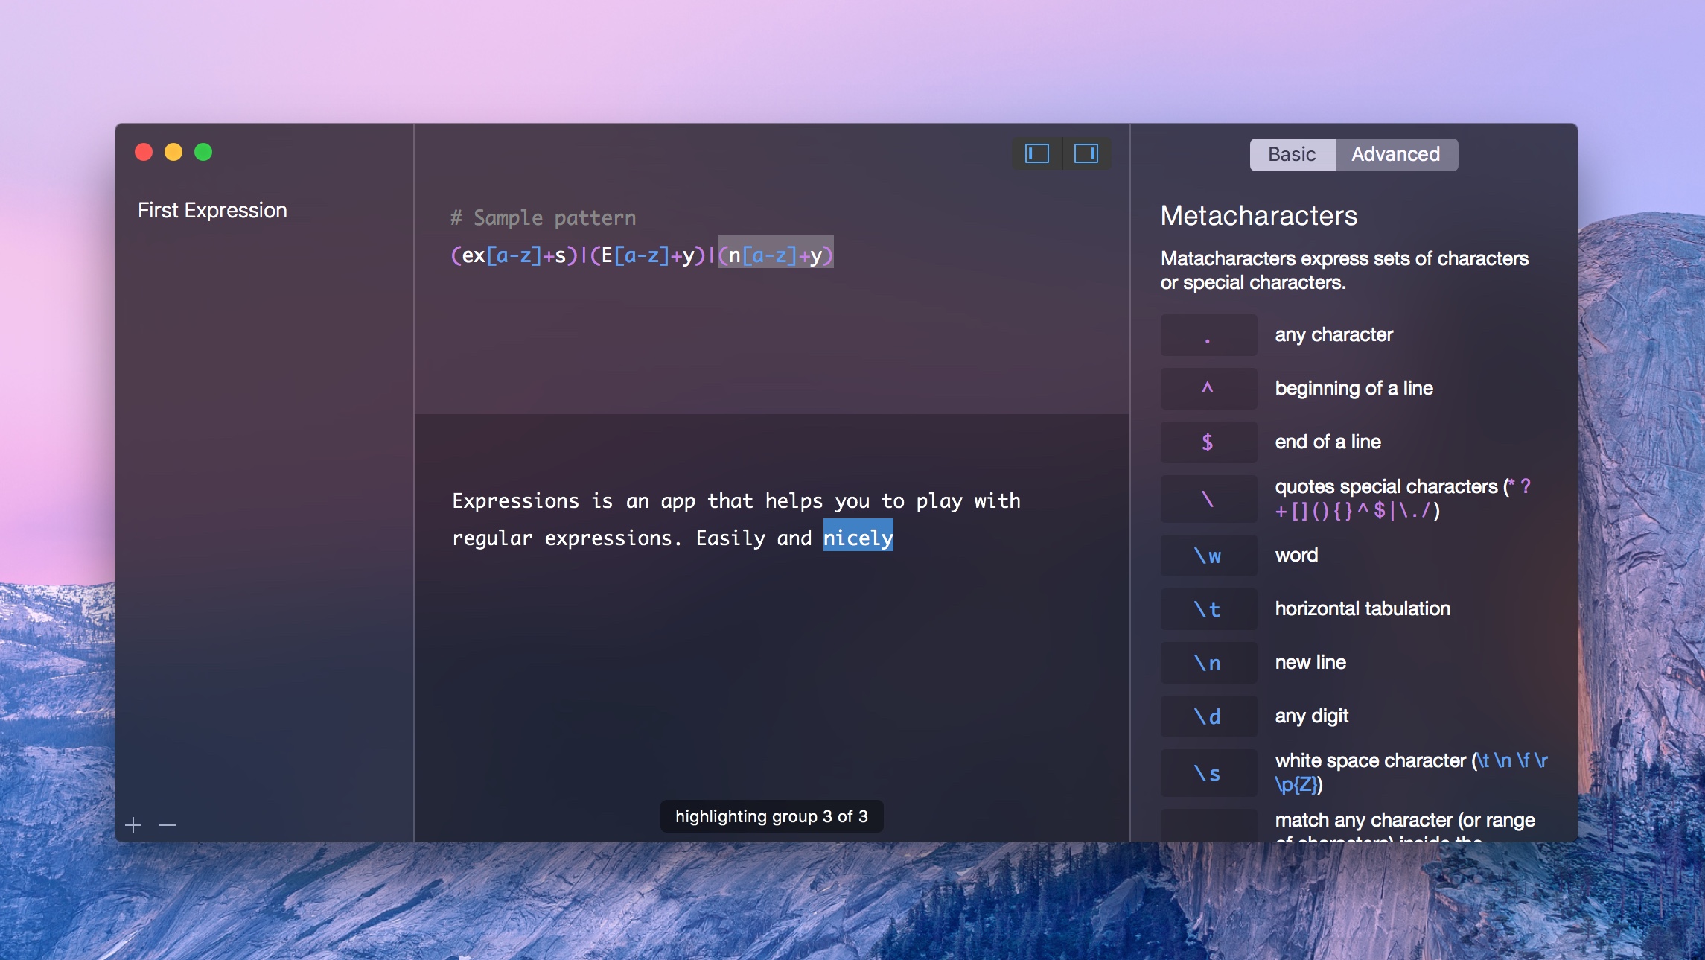Click the green full-screen window button
Viewport: 1705px width, 960px height.
(x=203, y=152)
